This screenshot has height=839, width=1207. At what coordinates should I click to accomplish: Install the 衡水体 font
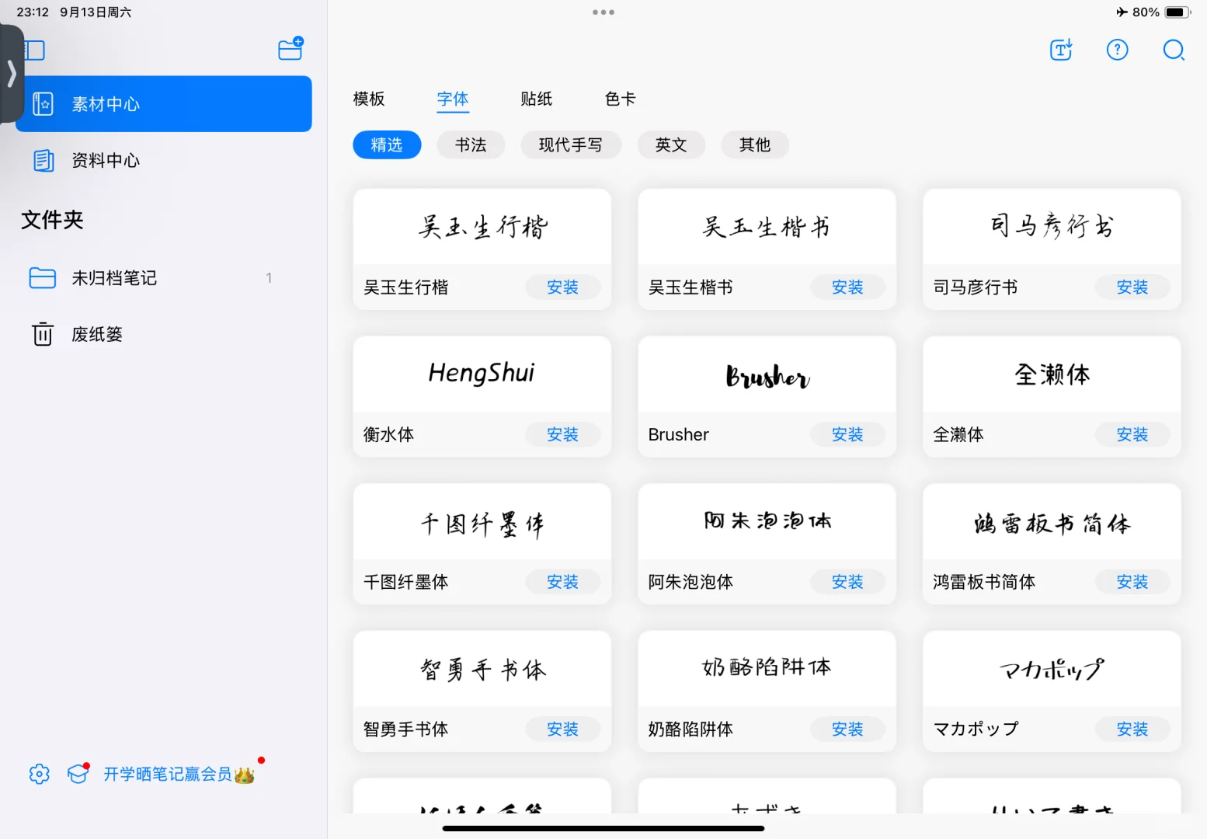point(563,435)
